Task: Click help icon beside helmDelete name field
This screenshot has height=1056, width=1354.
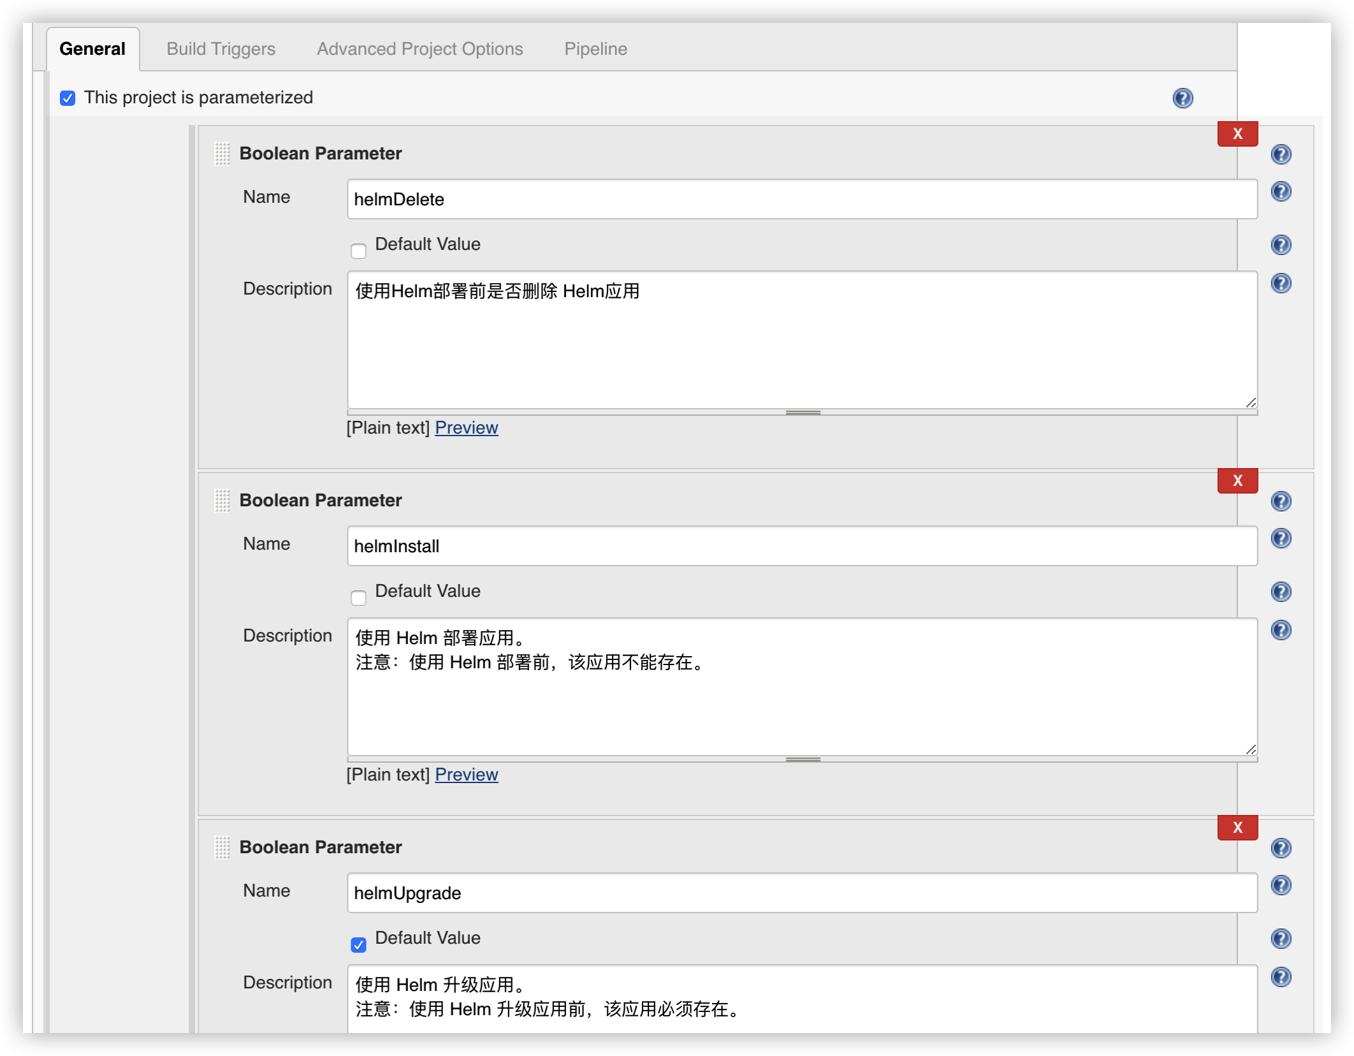Action: point(1281,191)
